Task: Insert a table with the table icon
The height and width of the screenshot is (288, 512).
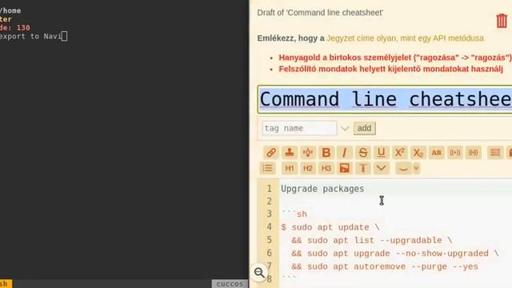Action: click(495, 153)
